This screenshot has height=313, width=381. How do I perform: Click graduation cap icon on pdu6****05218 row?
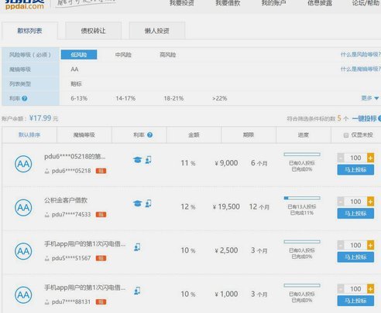[x=137, y=160]
